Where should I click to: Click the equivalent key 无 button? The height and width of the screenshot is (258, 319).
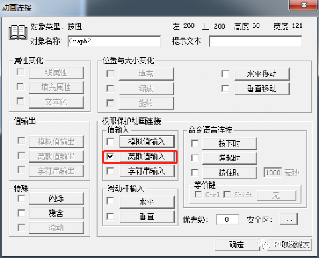(x=276, y=195)
